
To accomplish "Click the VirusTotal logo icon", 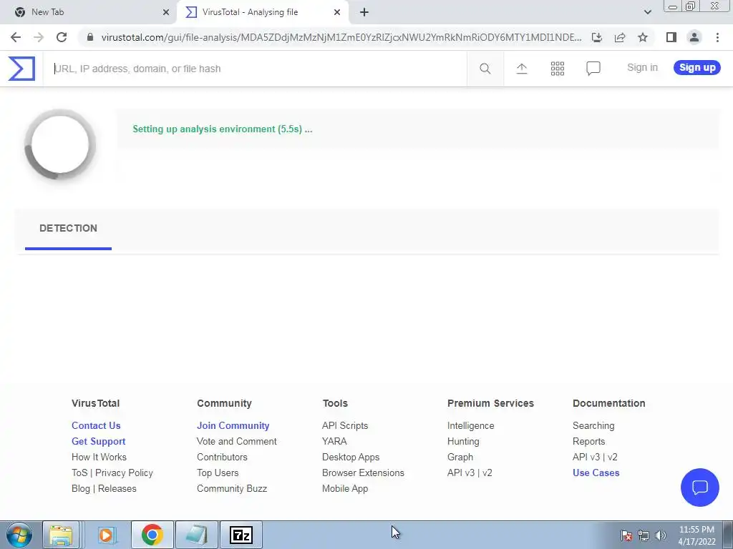I will coord(21,69).
